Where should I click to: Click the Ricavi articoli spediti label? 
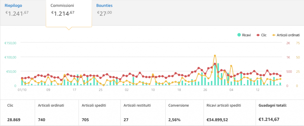tap(224, 105)
